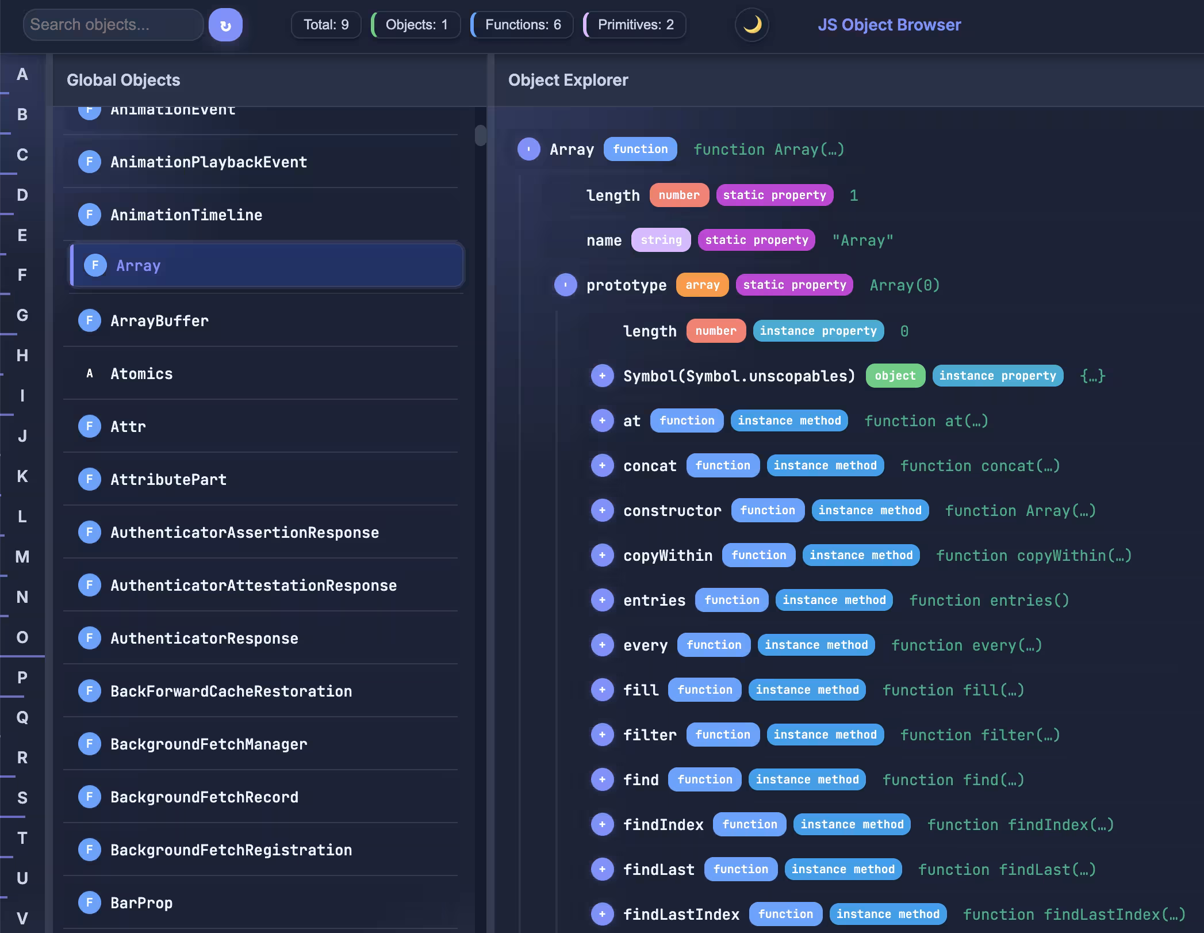Open the JS Object Browser title link
The width and height of the screenshot is (1204, 933).
click(x=889, y=25)
